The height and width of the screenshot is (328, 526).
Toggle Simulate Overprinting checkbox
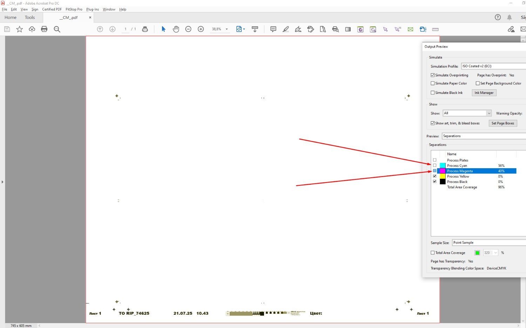tap(433, 75)
